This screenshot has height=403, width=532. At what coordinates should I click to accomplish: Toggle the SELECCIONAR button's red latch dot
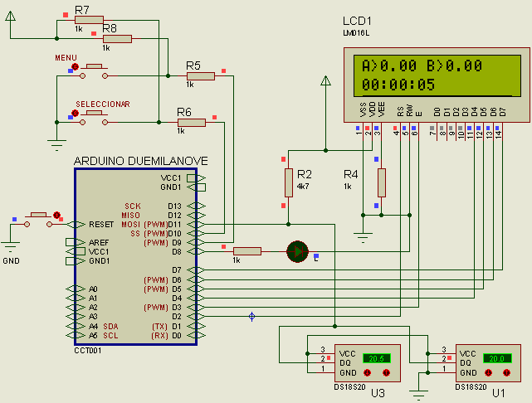(x=76, y=113)
